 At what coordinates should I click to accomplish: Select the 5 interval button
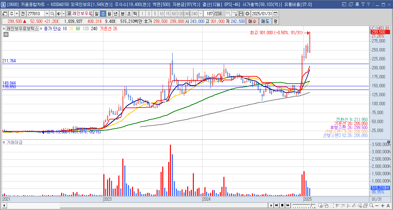pos(155,14)
